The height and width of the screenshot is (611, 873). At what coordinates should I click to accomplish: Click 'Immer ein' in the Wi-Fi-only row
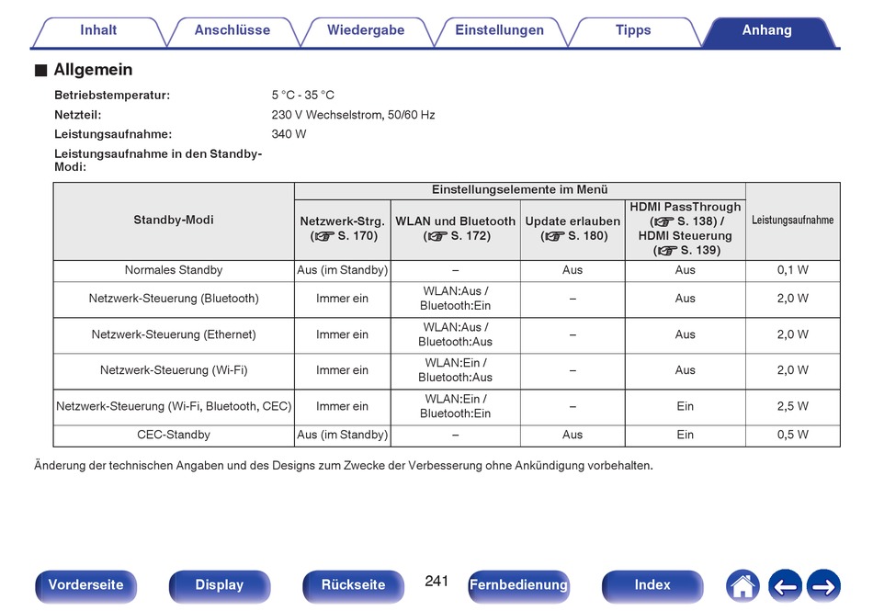coord(343,370)
